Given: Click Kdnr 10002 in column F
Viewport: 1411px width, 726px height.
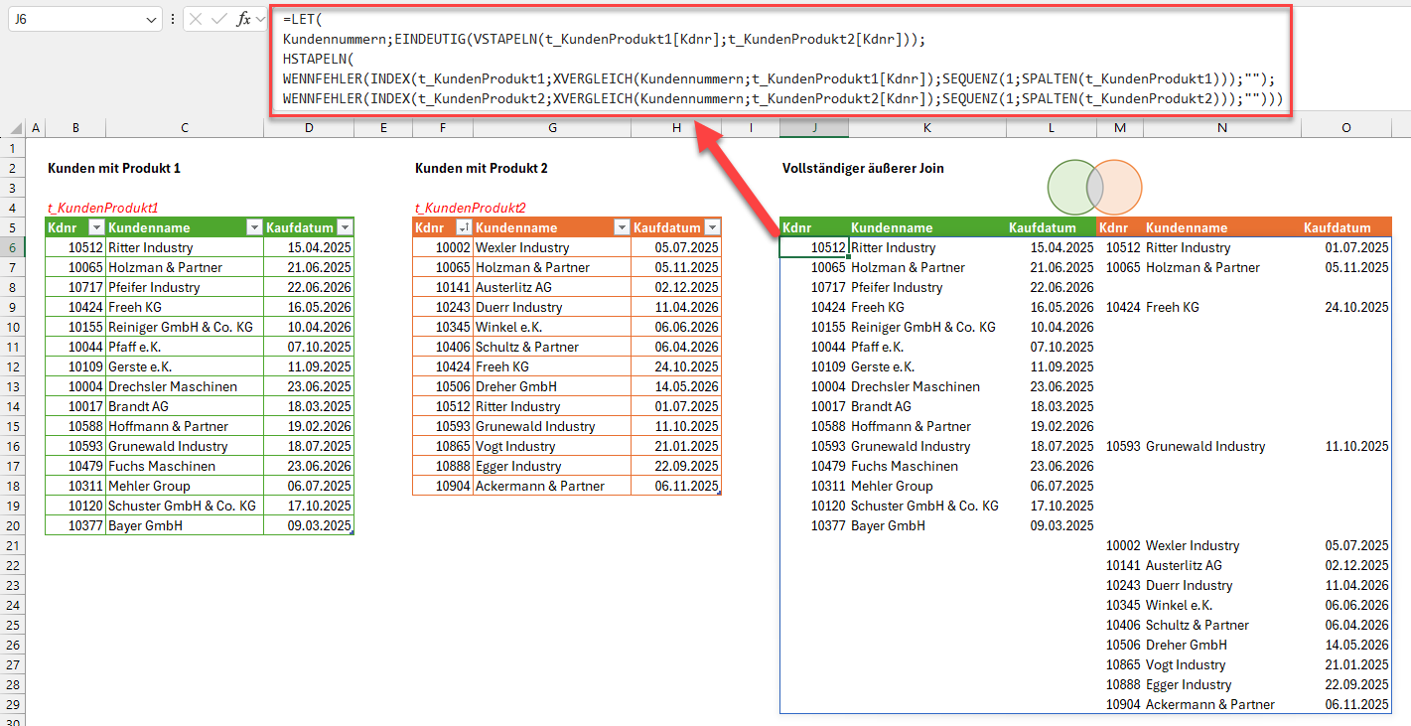Looking at the screenshot, I should tap(453, 247).
